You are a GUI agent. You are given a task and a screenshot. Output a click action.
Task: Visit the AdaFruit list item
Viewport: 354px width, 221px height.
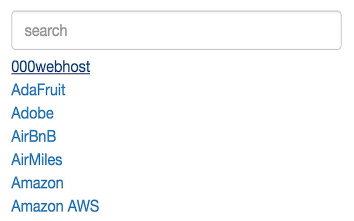pos(38,90)
